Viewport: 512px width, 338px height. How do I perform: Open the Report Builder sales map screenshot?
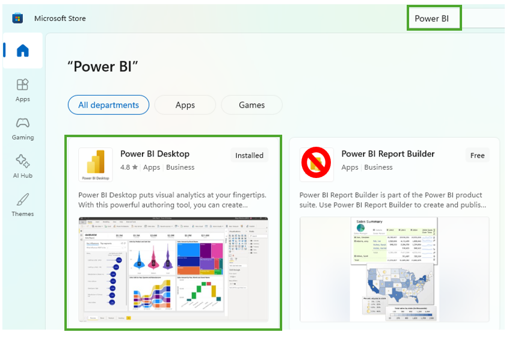[395, 269]
